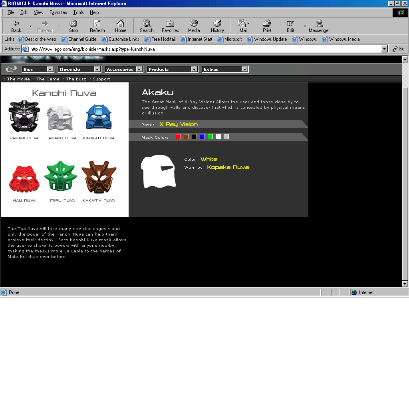409x400 pixels.
Task: Click the page icon in address bar
Action: point(25,49)
